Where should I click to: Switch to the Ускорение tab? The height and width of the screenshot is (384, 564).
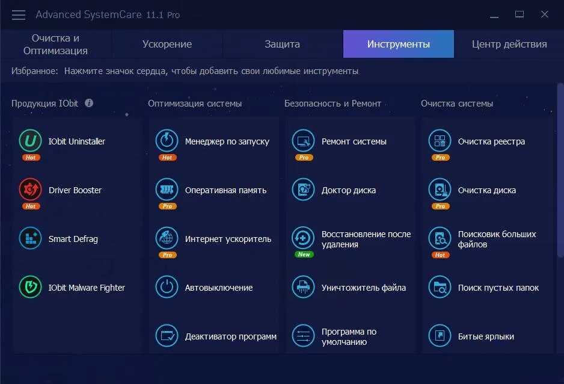pos(167,45)
